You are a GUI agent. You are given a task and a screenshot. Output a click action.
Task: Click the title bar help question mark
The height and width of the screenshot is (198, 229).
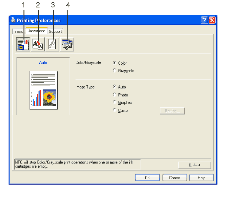click(x=204, y=20)
